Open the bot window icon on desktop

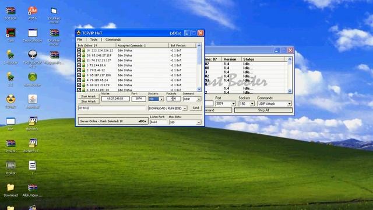10,121
